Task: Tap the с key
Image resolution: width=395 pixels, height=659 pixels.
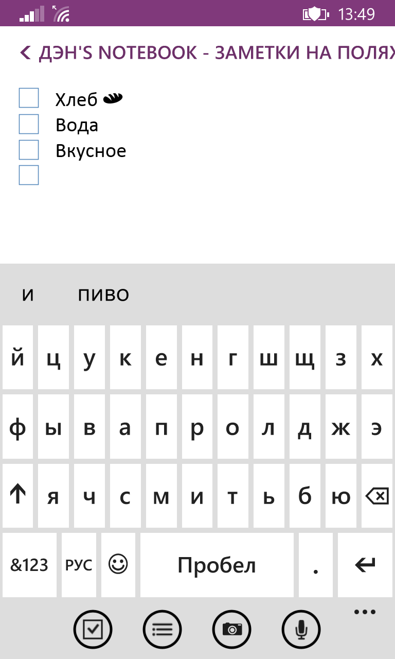Action: coord(125,496)
